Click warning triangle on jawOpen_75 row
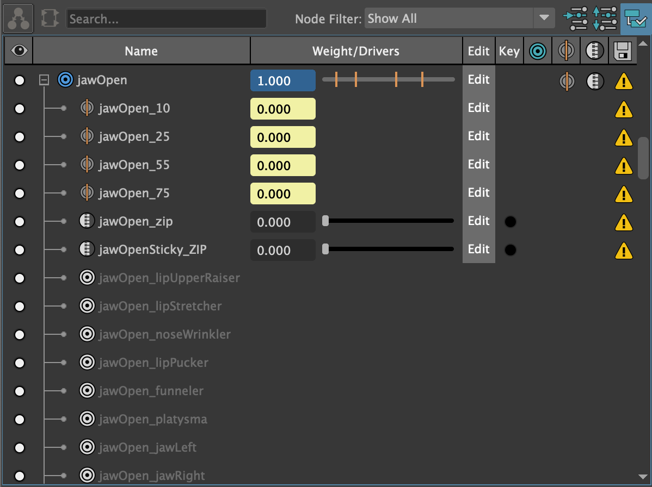The height and width of the screenshot is (487, 652). pyautogui.click(x=624, y=194)
